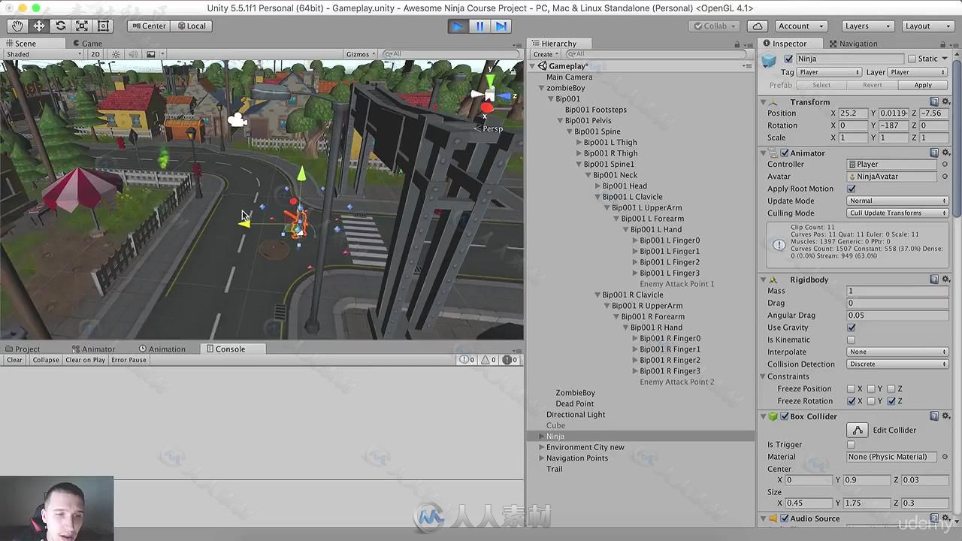Select the Rect Transform tool

pyautogui.click(x=104, y=26)
